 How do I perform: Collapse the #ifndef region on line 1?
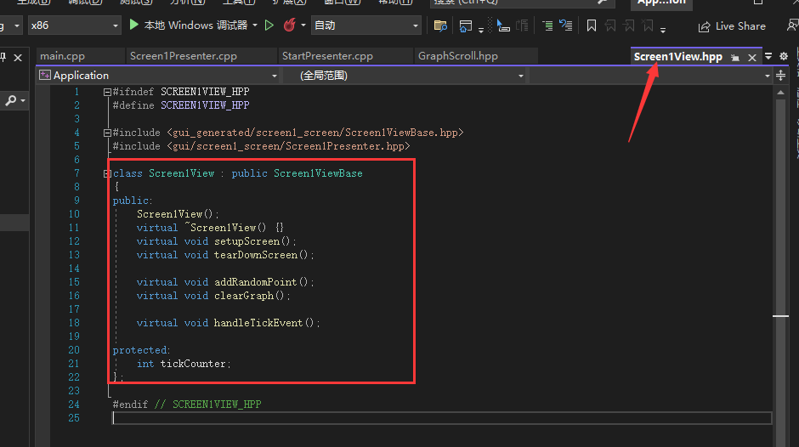(107, 93)
